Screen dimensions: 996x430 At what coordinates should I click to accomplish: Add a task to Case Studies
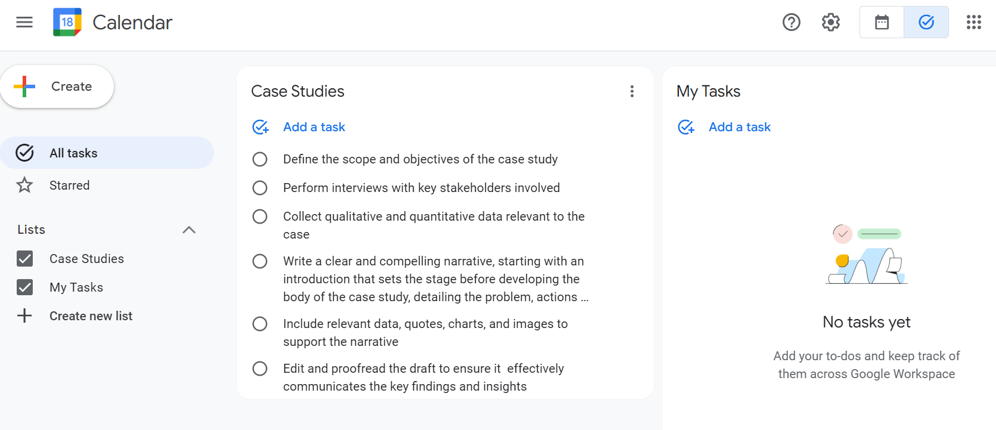pos(314,127)
